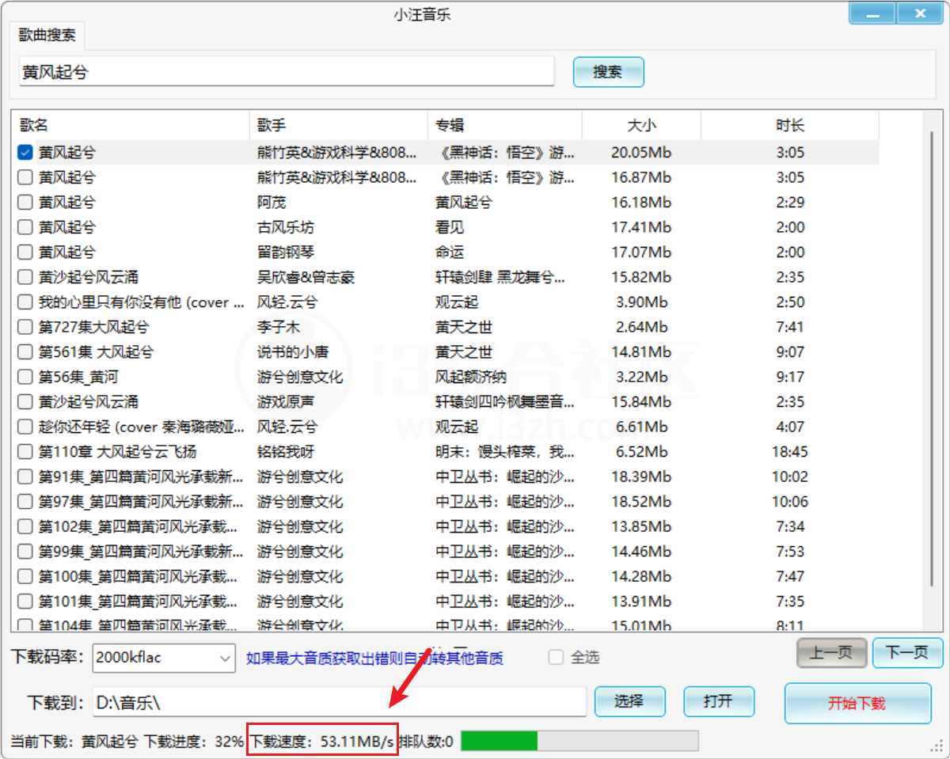Sort by the 歌手 column header
Viewport: 950px width, 759px height.
pos(340,125)
